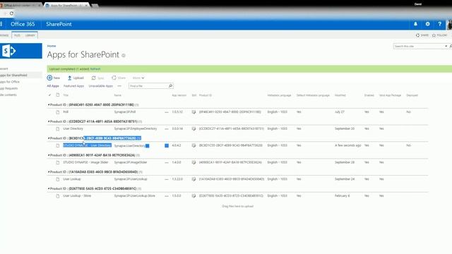Open the notifications bell
The width and height of the screenshot is (452, 254).
coord(415,24)
